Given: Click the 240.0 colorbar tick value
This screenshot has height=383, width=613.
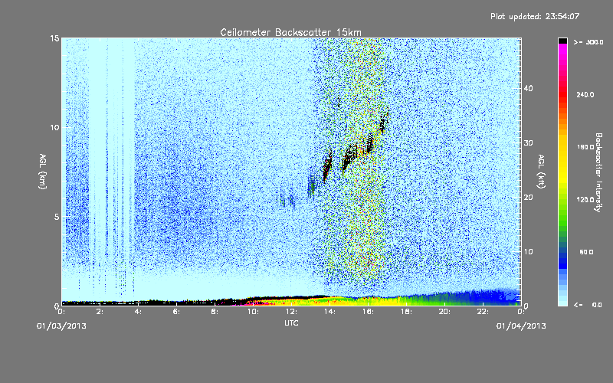Looking at the screenshot, I should [585, 95].
